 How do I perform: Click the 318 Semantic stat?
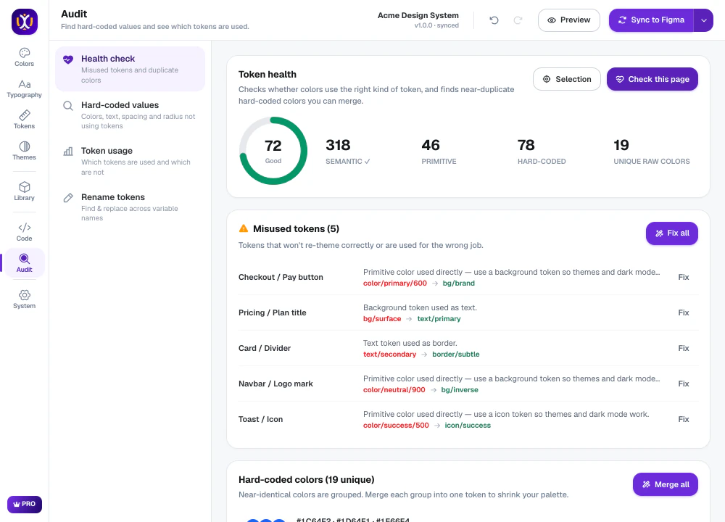[348, 152]
